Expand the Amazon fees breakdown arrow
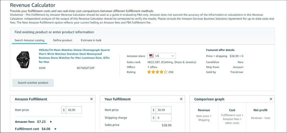 click(x=51, y=122)
